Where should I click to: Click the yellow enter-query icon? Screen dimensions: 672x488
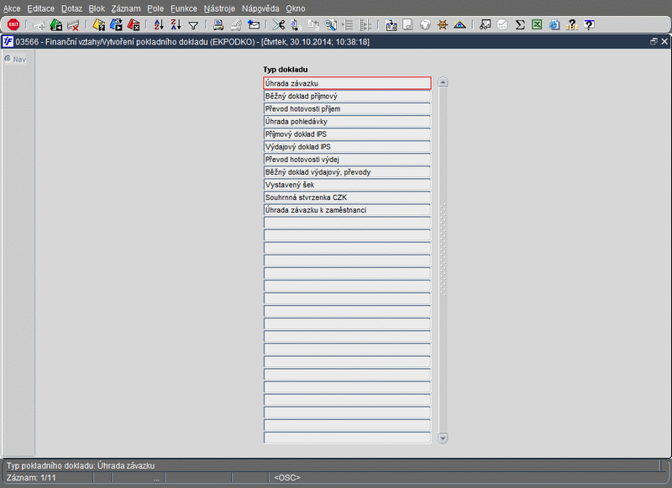click(98, 25)
